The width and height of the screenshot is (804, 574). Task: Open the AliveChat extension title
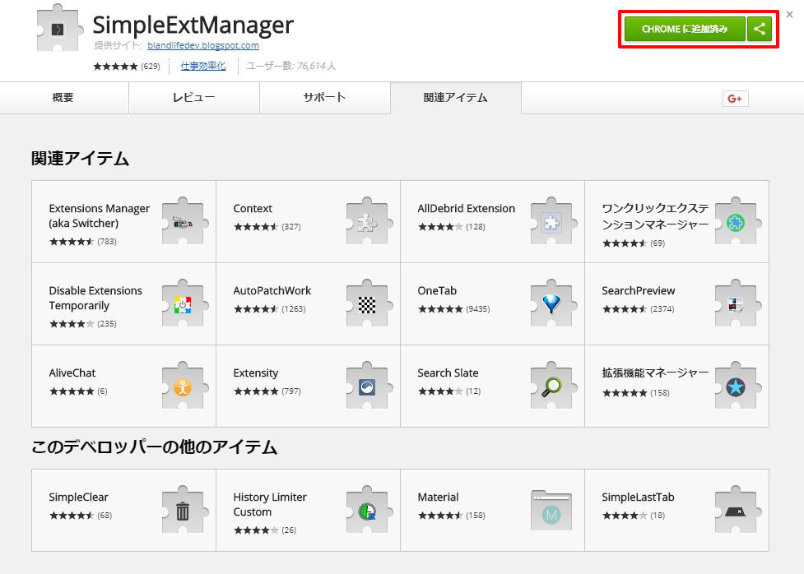[72, 373]
